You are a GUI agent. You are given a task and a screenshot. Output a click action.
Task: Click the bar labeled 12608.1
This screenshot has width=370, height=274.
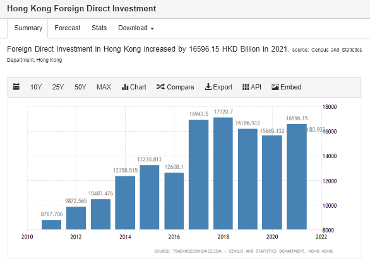coord(174,201)
